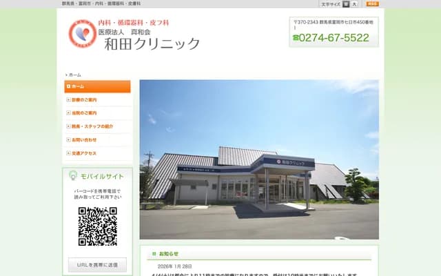Screen dimensions: 441x276
Task: Click the arrow icon beside 交通アクセス
Action: click(x=68, y=153)
